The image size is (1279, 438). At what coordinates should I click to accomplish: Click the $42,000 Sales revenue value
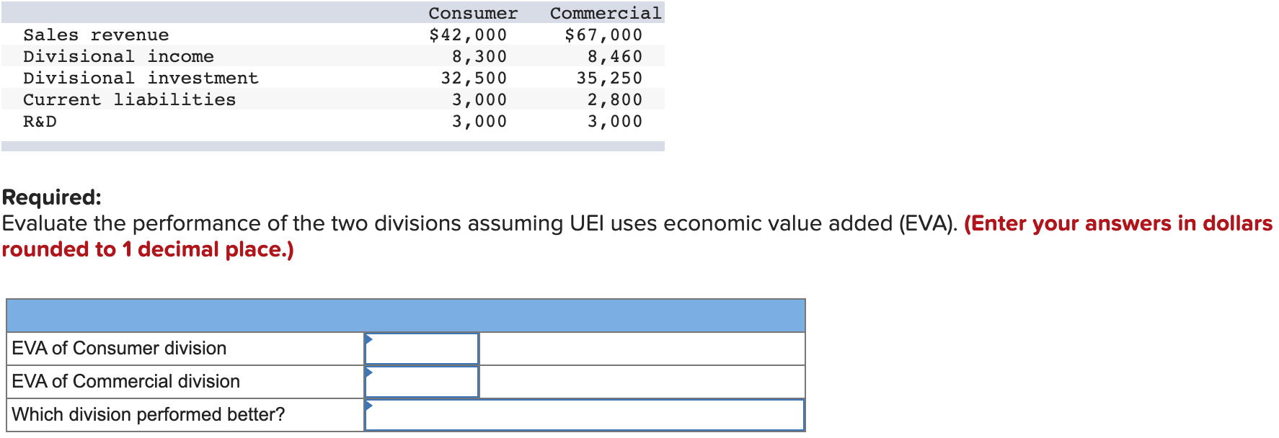(x=469, y=34)
